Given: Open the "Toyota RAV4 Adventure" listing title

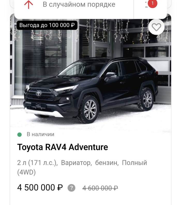Looking at the screenshot, I should (63, 147).
